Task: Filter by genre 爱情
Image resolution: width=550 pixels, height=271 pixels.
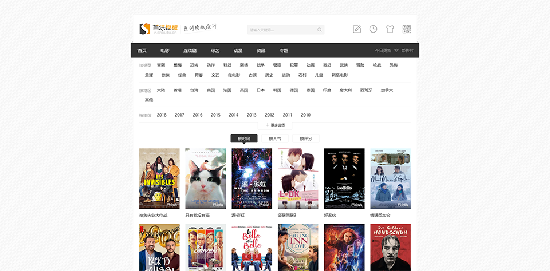Action: click(x=178, y=66)
